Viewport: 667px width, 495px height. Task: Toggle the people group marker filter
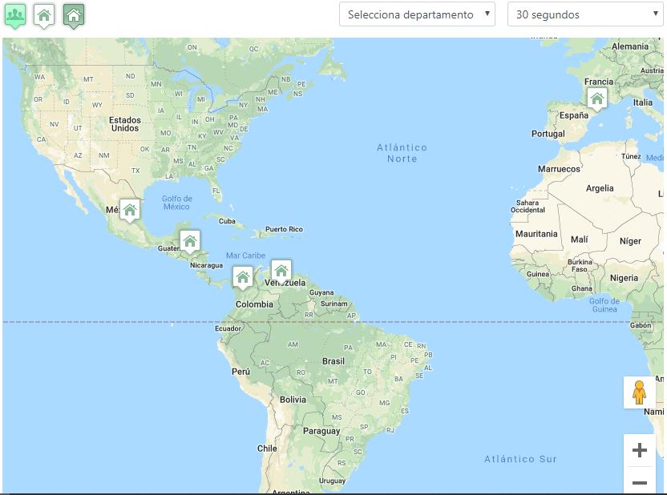[x=15, y=15]
